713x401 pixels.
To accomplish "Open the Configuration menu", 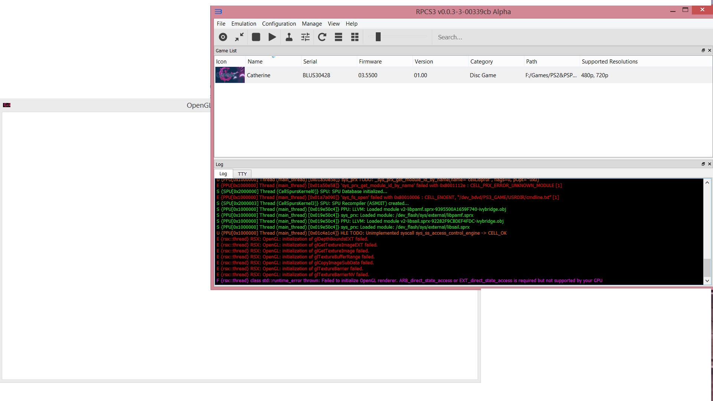I will pos(279,24).
